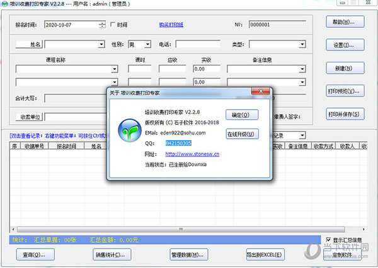Click the table scrollbar right arrow
The height and width of the screenshot is (268, 378).
tap(364, 229)
